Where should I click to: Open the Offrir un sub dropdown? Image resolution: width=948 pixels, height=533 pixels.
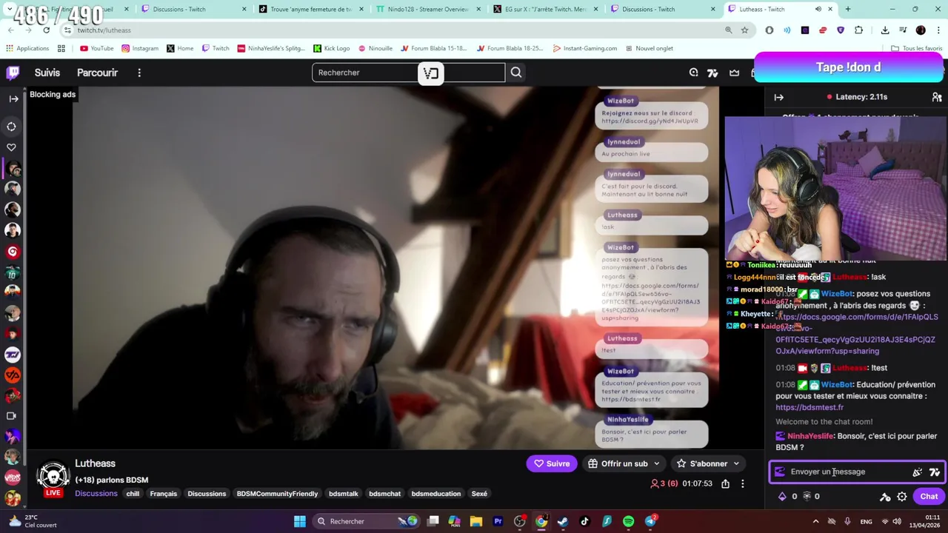(x=624, y=463)
